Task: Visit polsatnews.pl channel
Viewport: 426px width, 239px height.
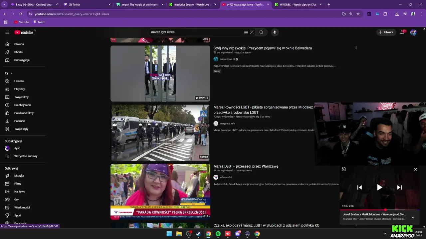Action: coord(227,59)
